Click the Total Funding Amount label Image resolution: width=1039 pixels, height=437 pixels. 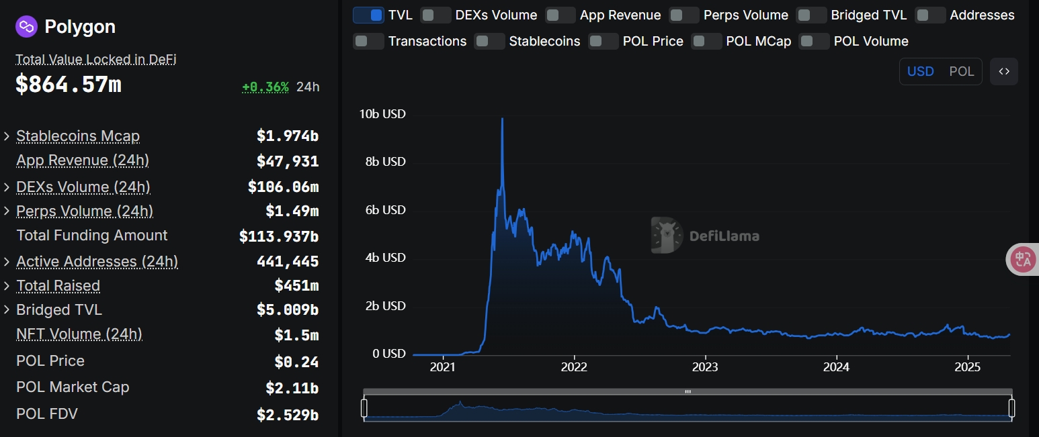(92, 235)
